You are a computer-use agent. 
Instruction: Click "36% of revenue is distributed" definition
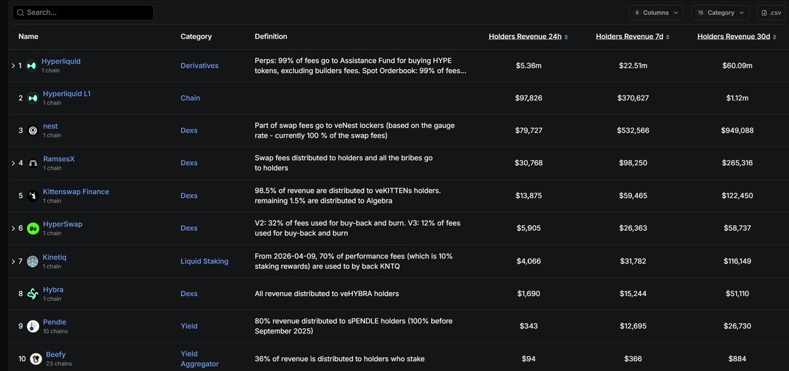coord(339,359)
